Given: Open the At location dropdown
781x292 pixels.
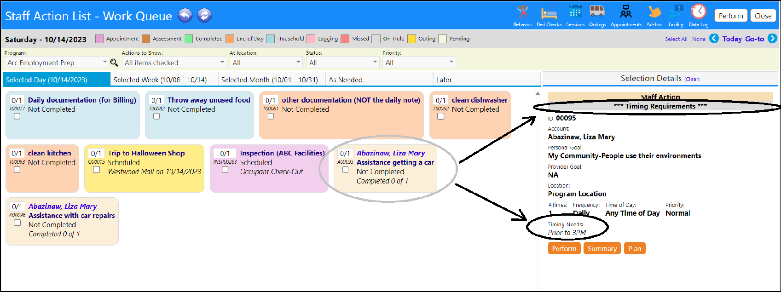Looking at the screenshot, I should point(266,63).
